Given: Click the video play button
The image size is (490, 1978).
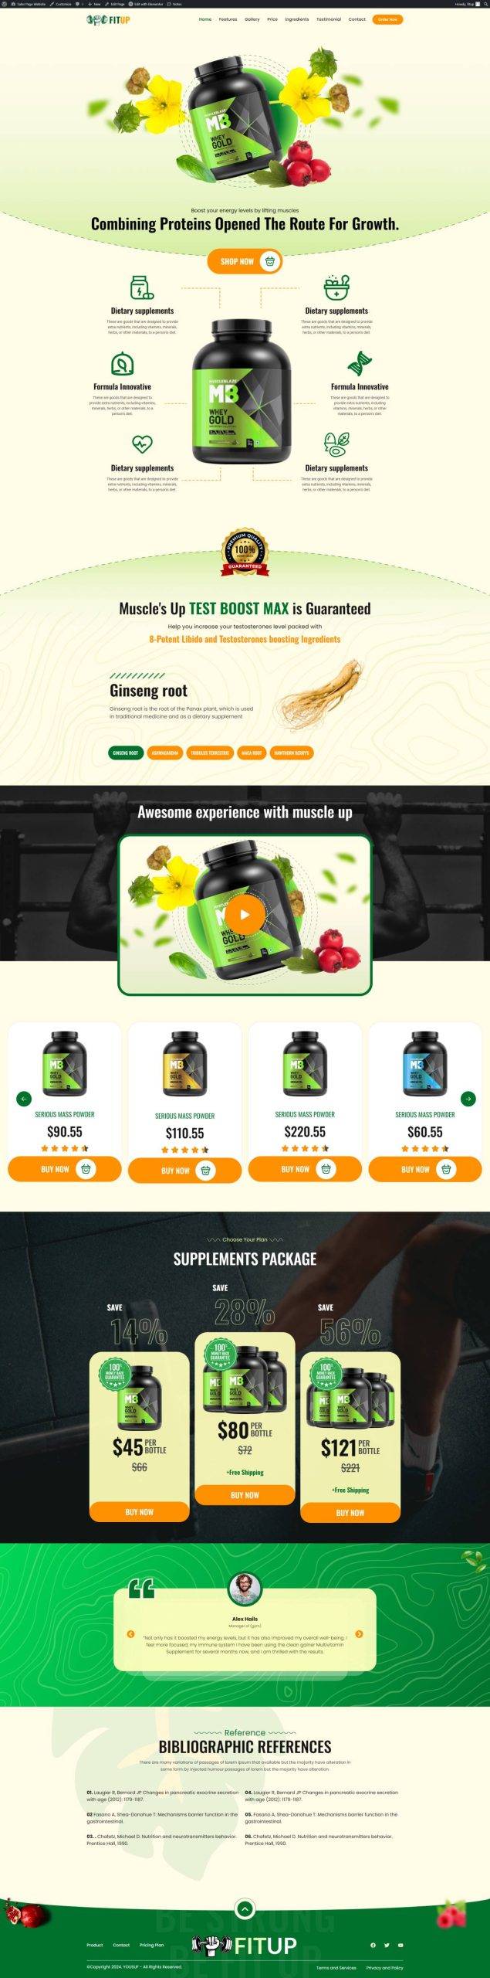Looking at the screenshot, I should point(245,915).
